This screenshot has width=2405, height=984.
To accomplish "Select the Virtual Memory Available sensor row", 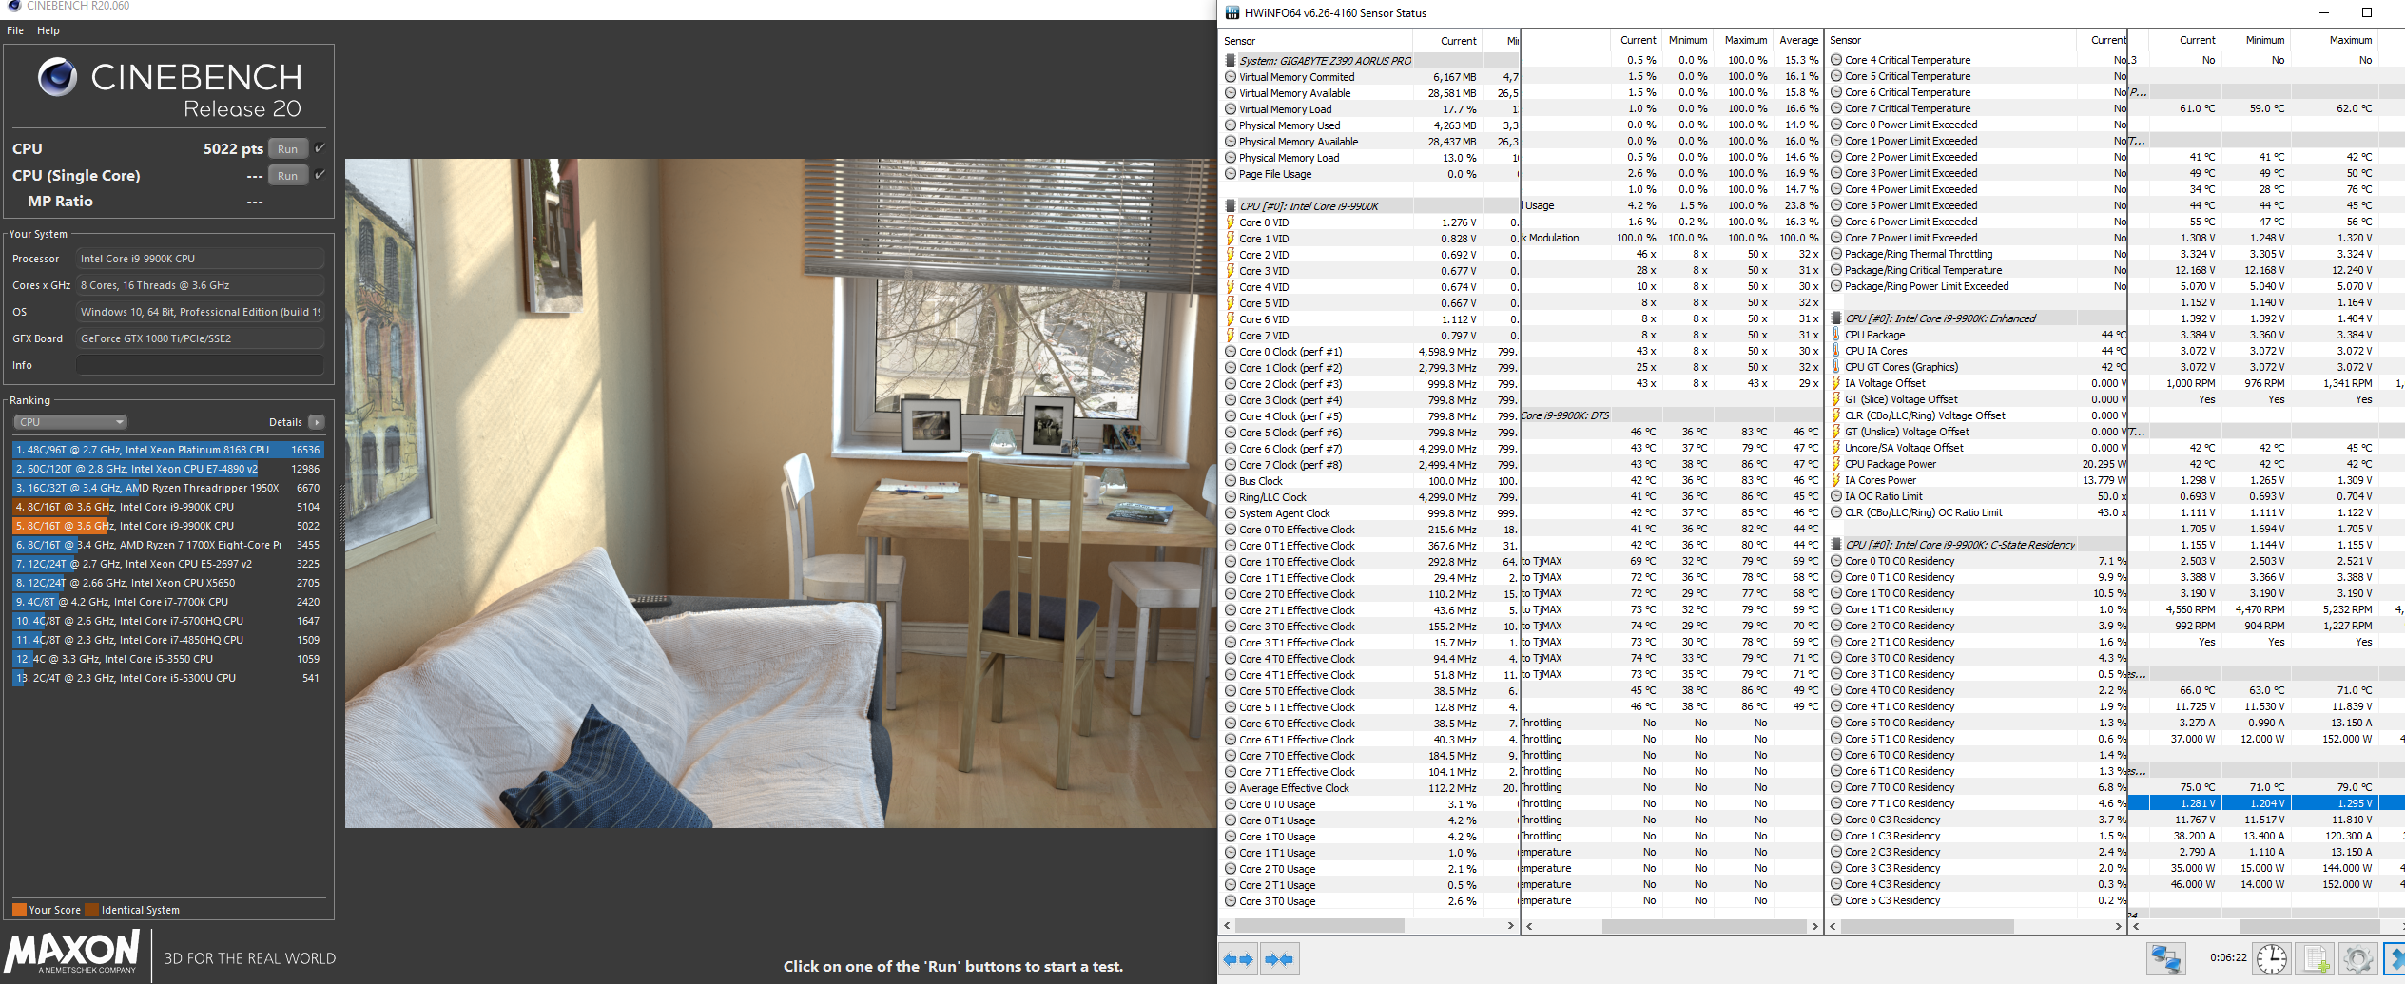I will tap(1369, 93).
